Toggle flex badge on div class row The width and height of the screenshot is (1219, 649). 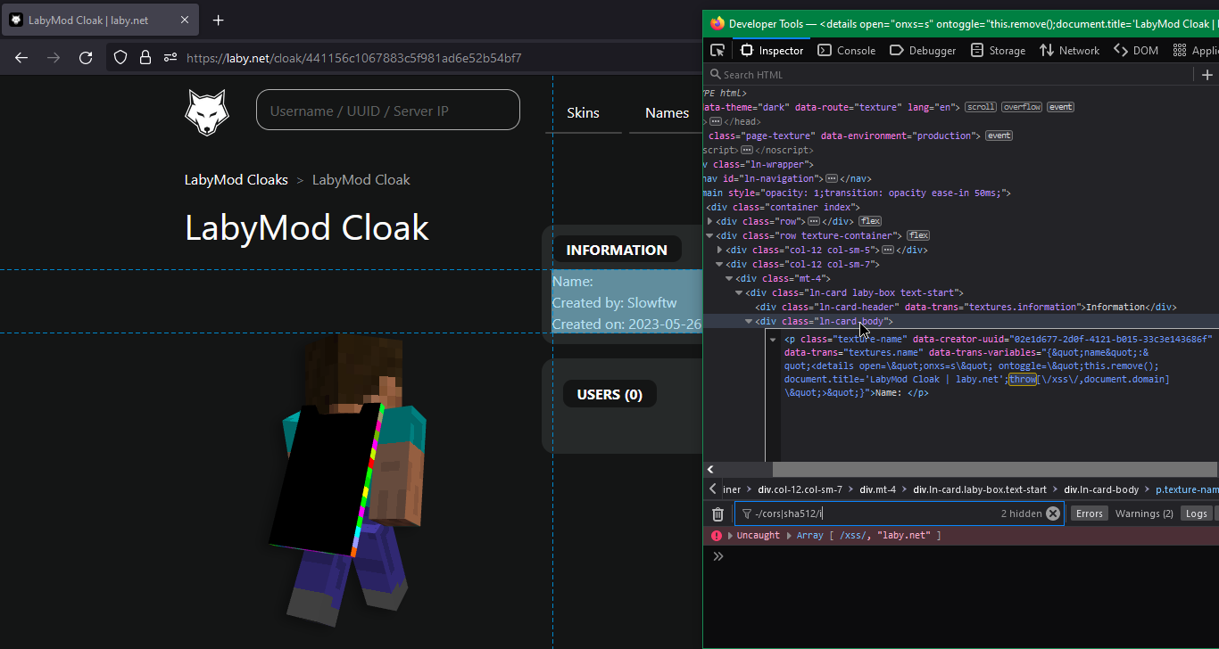pos(870,221)
